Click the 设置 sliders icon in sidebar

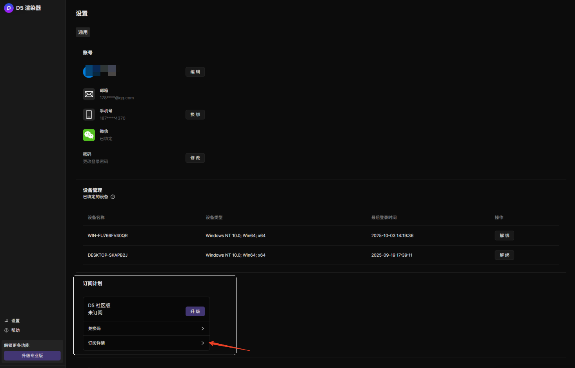point(6,321)
